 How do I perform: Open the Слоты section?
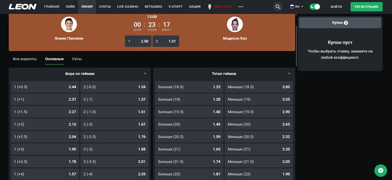pyautogui.click(x=105, y=7)
